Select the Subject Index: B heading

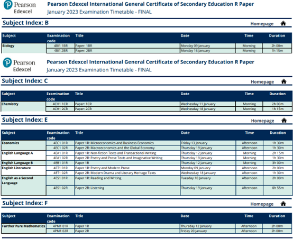tap(25, 23)
